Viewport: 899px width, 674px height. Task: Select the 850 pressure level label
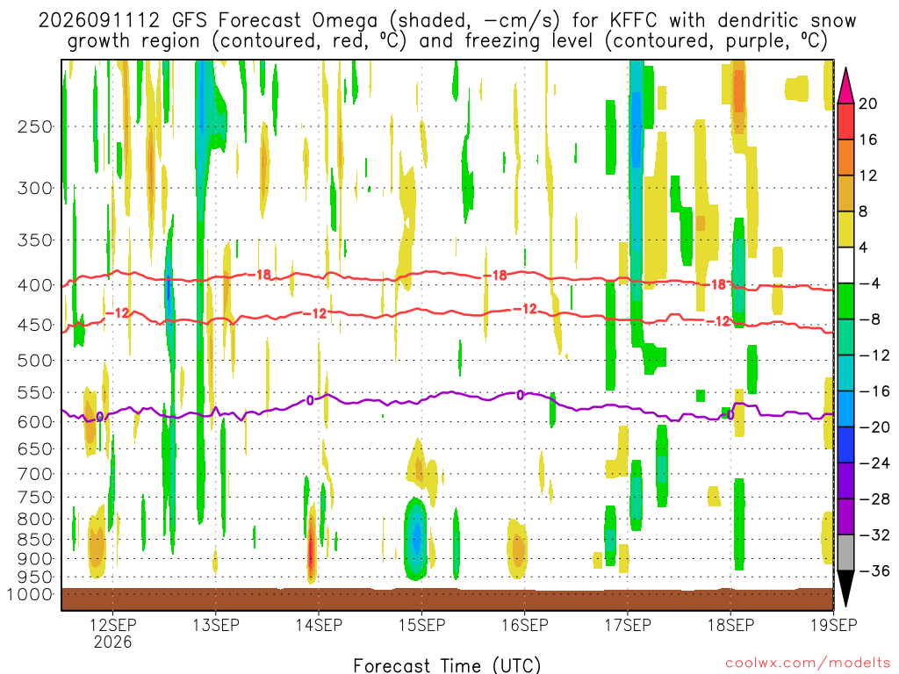[x=35, y=540]
